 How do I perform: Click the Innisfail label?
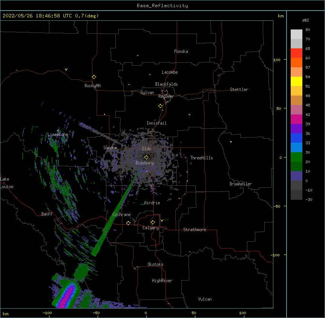click(x=156, y=123)
